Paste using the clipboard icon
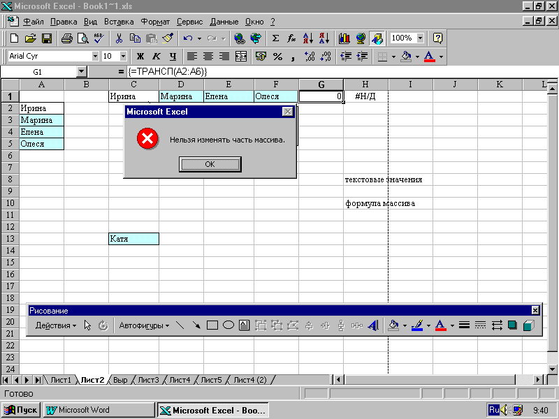The height and width of the screenshot is (419, 559). (152, 38)
